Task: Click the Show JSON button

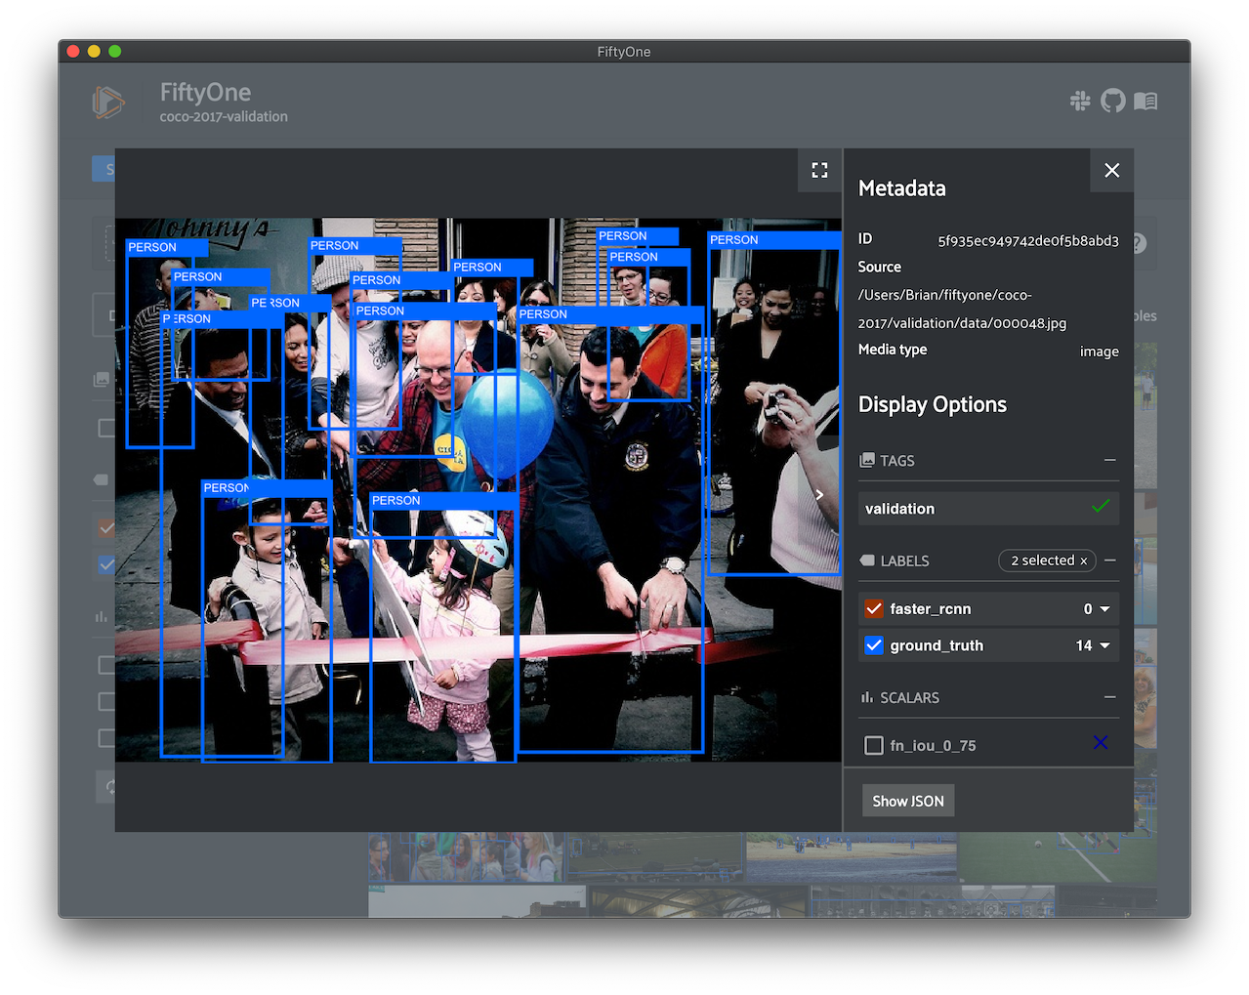Action: pos(907,800)
